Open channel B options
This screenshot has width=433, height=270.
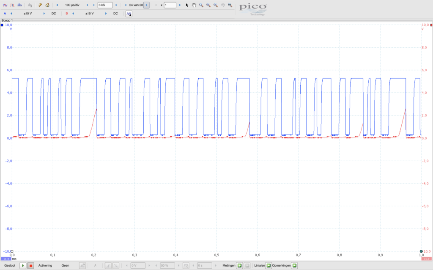click(x=66, y=13)
